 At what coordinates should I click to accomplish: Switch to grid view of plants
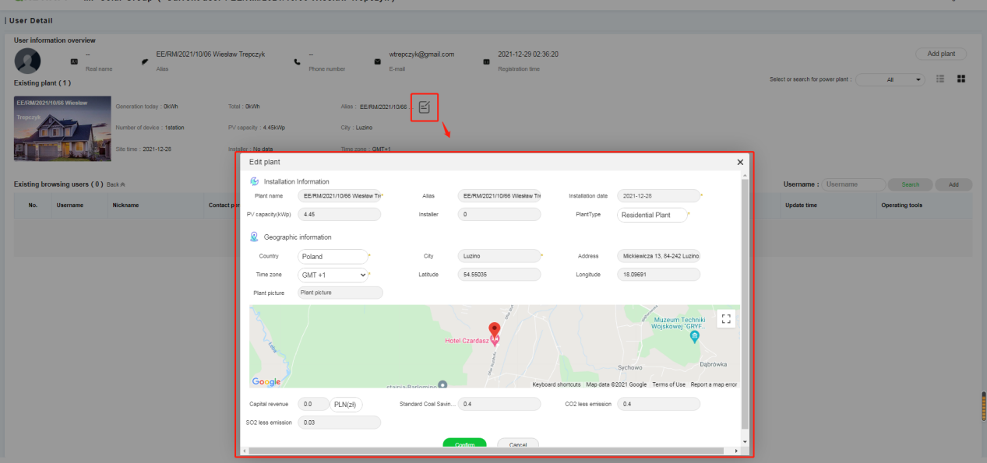click(961, 79)
